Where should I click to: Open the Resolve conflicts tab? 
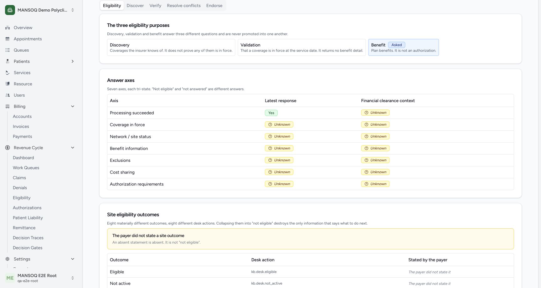[184, 6]
